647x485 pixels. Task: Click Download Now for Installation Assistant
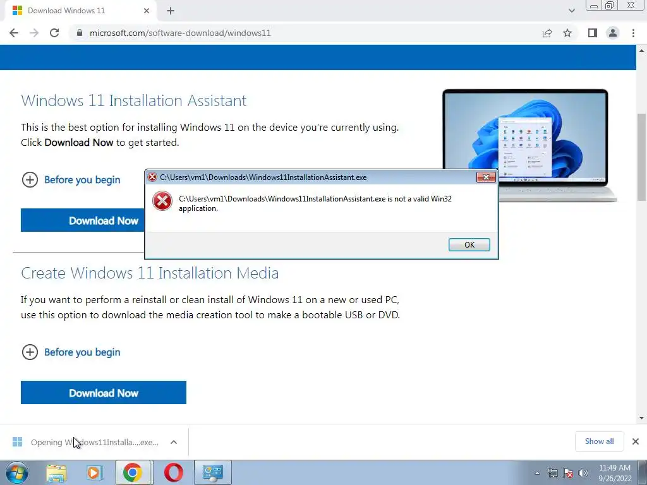pyautogui.click(x=83, y=220)
